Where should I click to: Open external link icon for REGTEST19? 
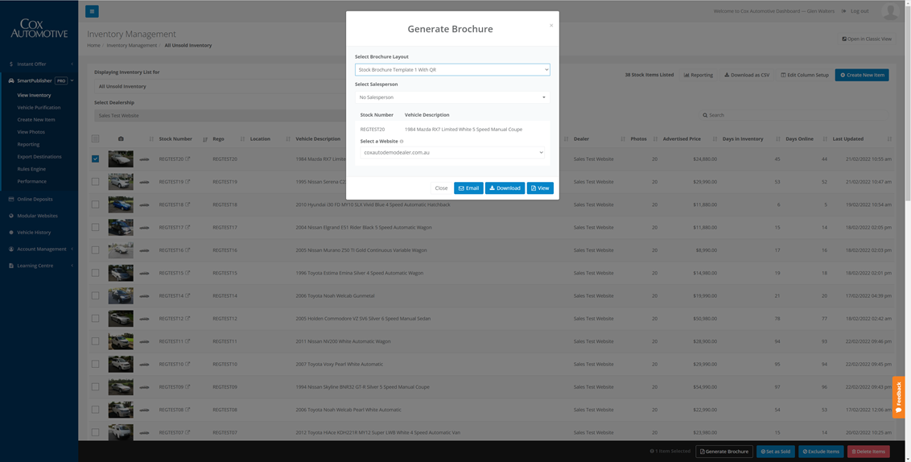(x=188, y=181)
